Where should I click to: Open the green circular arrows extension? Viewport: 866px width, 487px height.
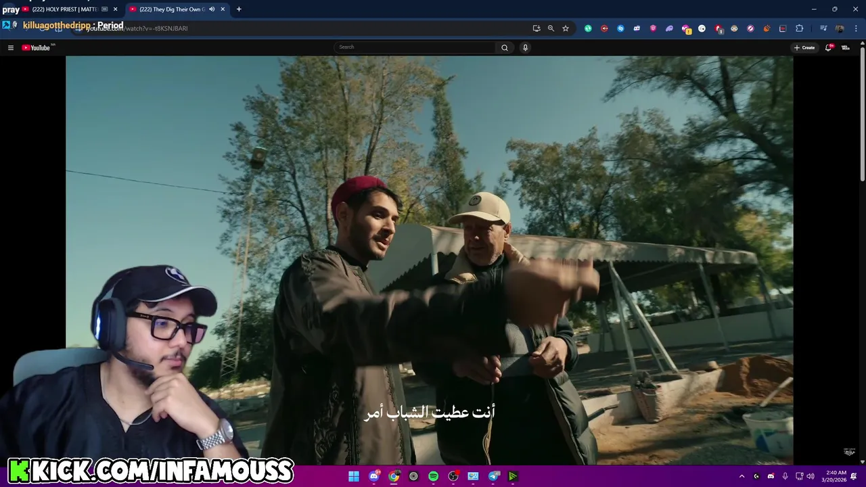click(x=588, y=28)
